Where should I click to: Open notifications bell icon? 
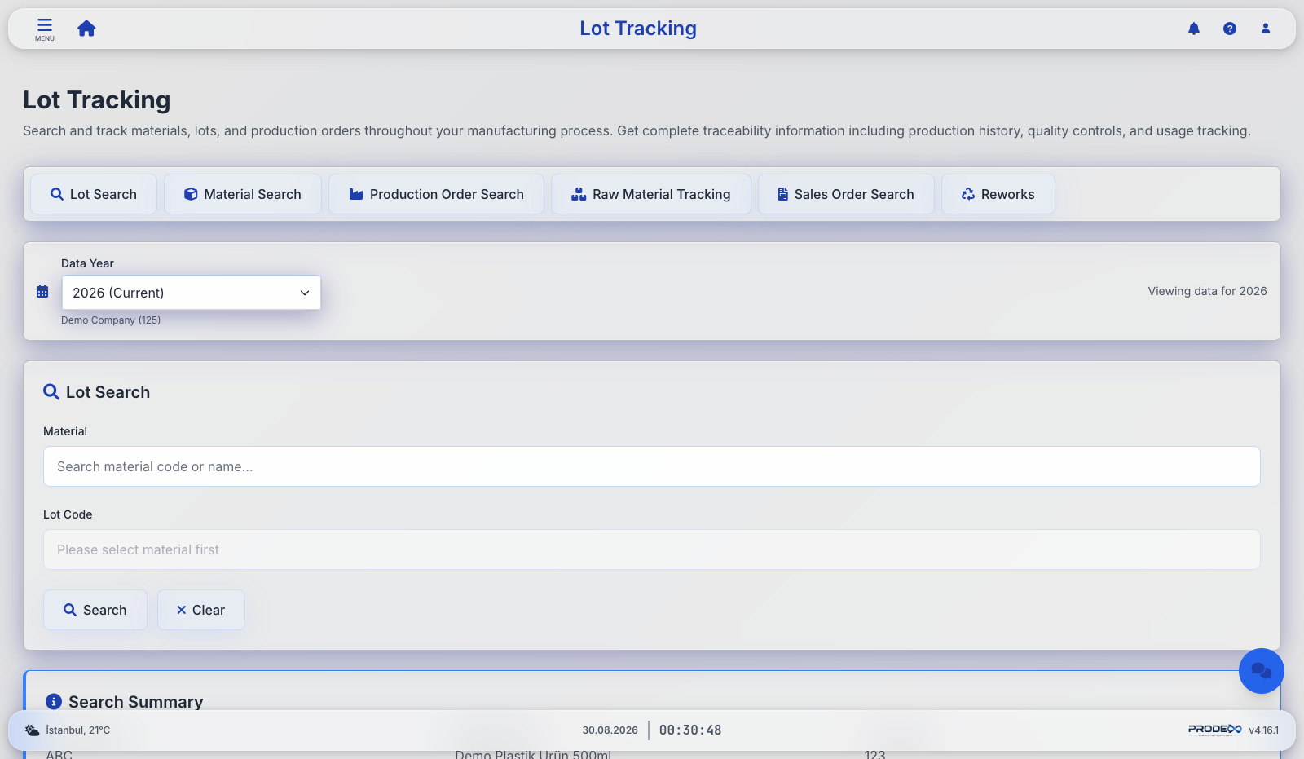pos(1194,29)
